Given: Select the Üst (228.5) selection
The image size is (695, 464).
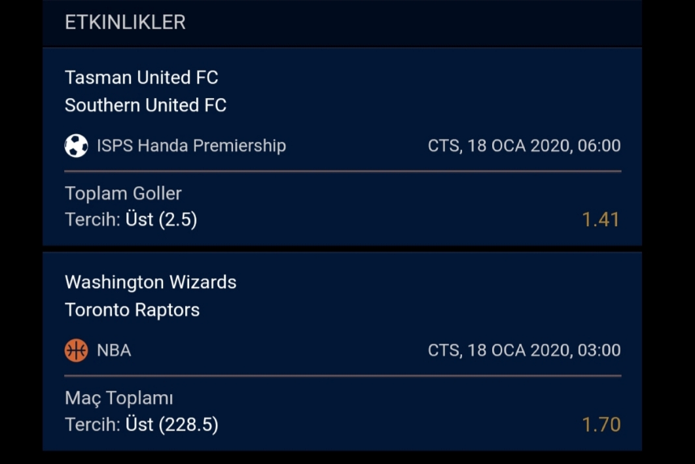Looking at the screenshot, I should tap(172, 424).
